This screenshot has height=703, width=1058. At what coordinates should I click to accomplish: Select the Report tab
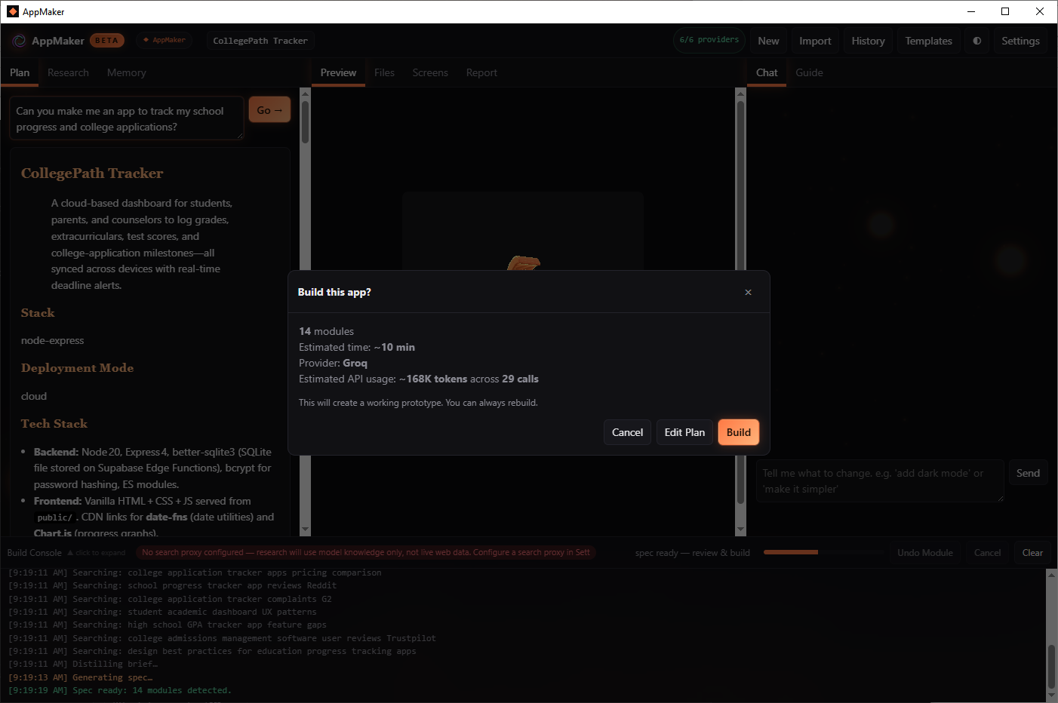481,72
